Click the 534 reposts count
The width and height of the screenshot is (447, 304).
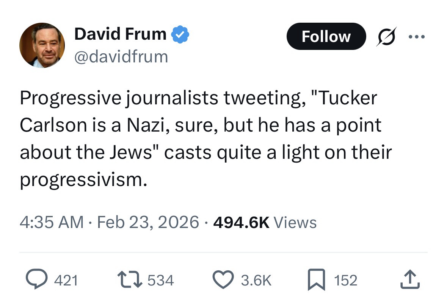pos(160,281)
